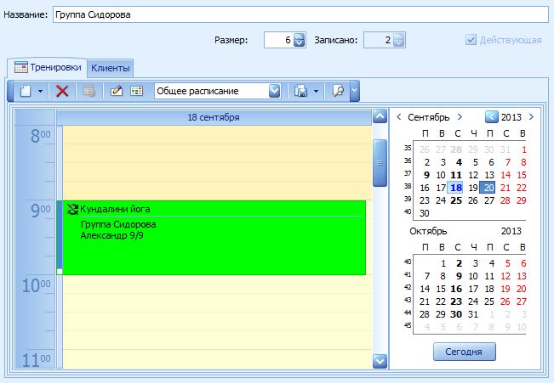
Task: Click the Сегодня button
Action: [465, 352]
